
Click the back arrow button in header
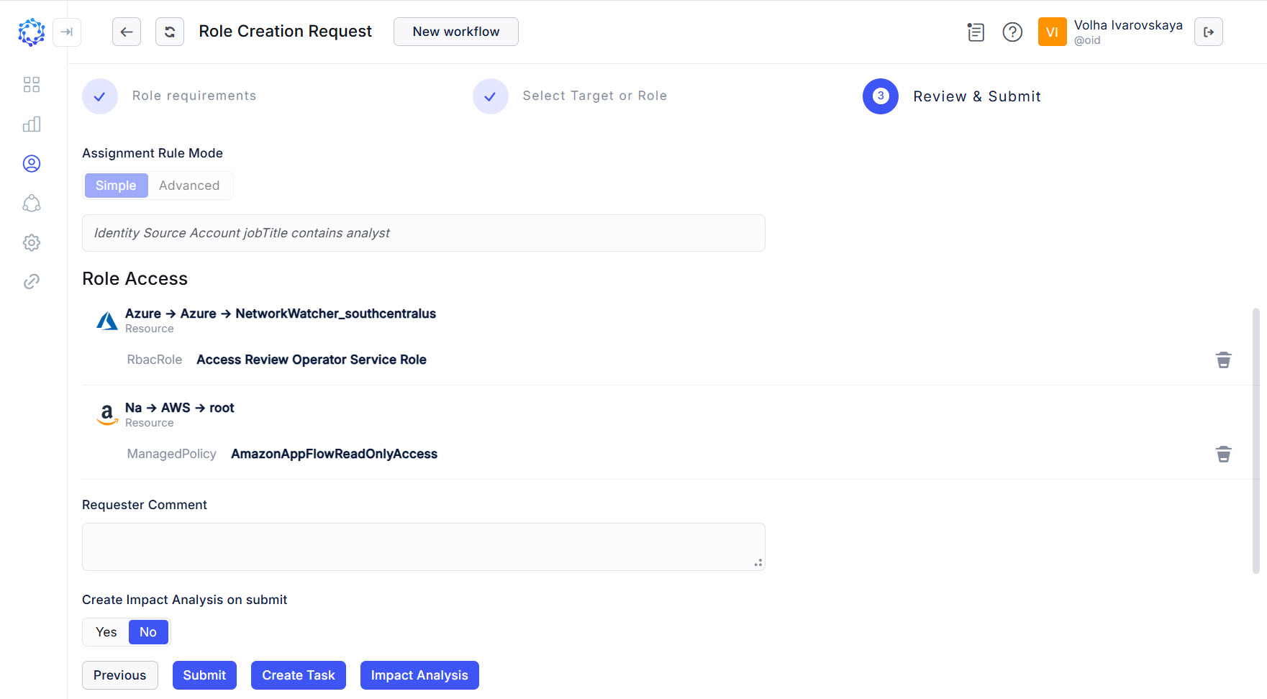coord(127,32)
